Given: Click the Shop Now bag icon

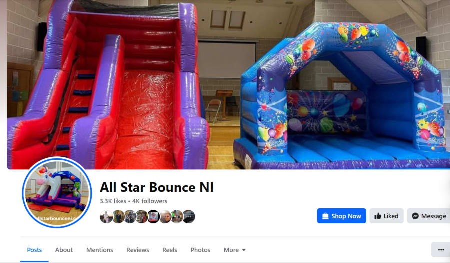Looking at the screenshot, I should click(x=325, y=216).
